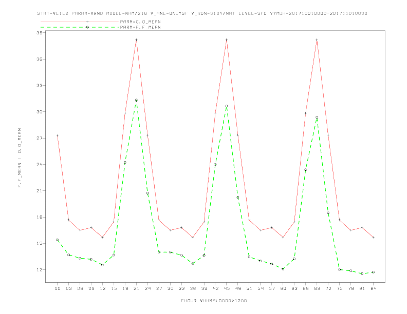Click the x-axis forecast hour label 27

159,288
